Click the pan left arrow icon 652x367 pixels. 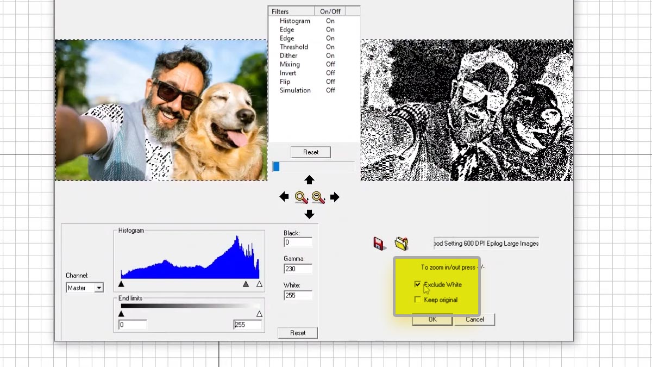coord(284,197)
